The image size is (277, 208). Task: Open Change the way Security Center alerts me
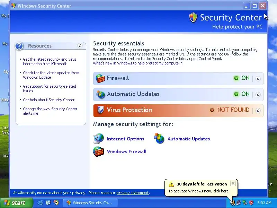50,111
